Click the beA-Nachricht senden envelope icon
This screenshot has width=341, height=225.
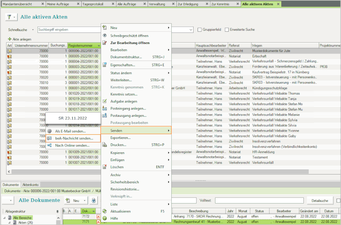(x=49, y=138)
